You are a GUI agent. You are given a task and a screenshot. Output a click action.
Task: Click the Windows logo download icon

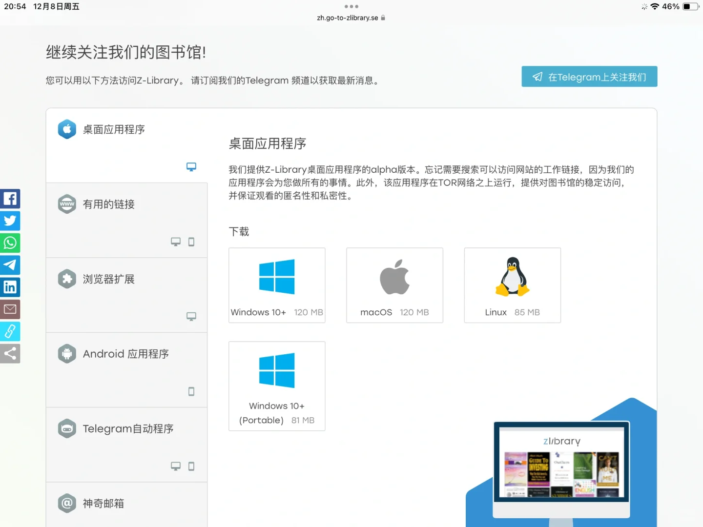click(x=277, y=277)
